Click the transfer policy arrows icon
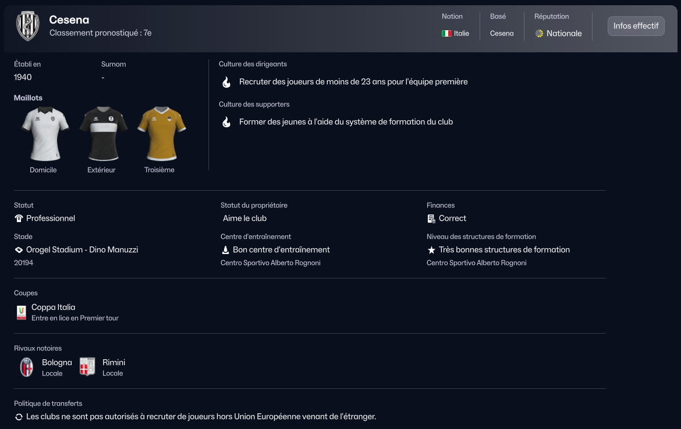 [x=19, y=417]
